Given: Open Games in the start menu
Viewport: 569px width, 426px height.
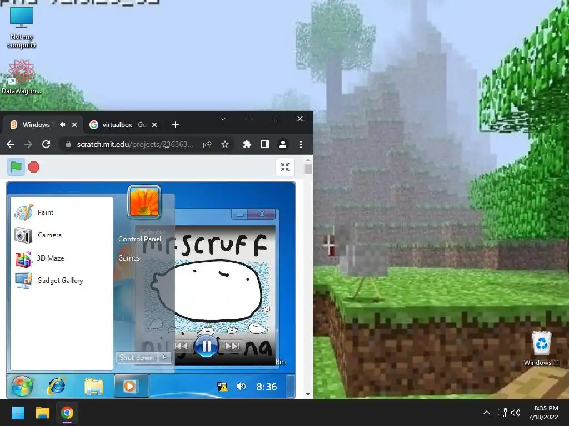Looking at the screenshot, I should [129, 258].
